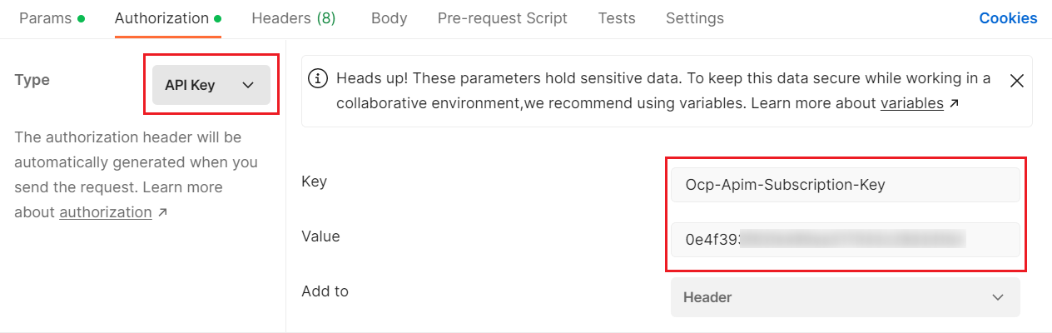This screenshot has width=1052, height=333.
Task: Click the Ocp-Apim-Subscription-Key key field
Action: (x=845, y=185)
